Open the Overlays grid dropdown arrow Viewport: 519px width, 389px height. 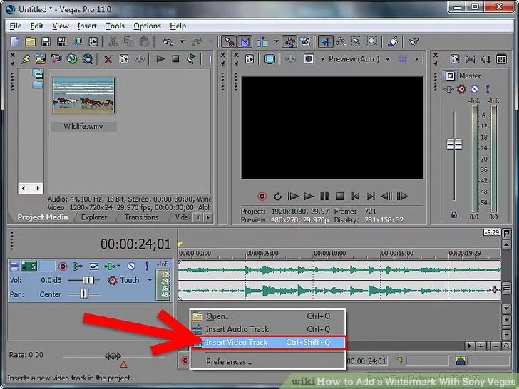point(417,59)
